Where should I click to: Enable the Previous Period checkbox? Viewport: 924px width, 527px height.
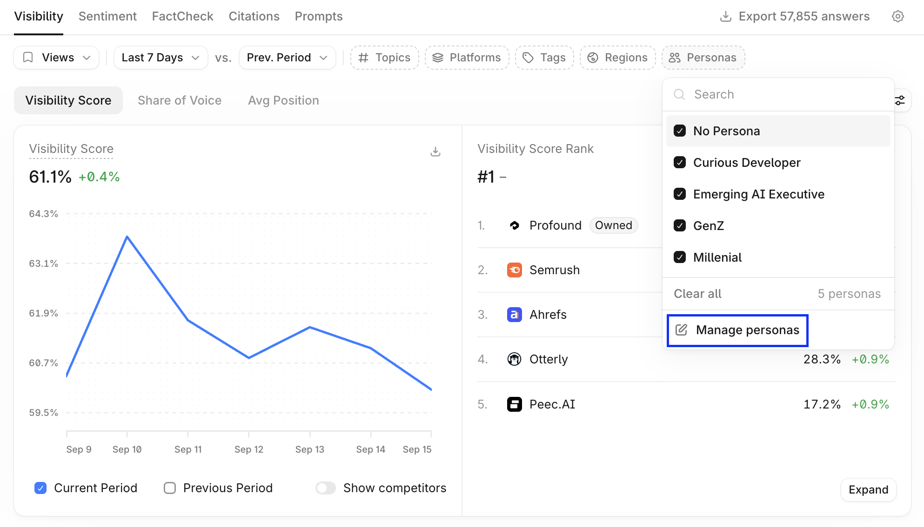[170, 488]
